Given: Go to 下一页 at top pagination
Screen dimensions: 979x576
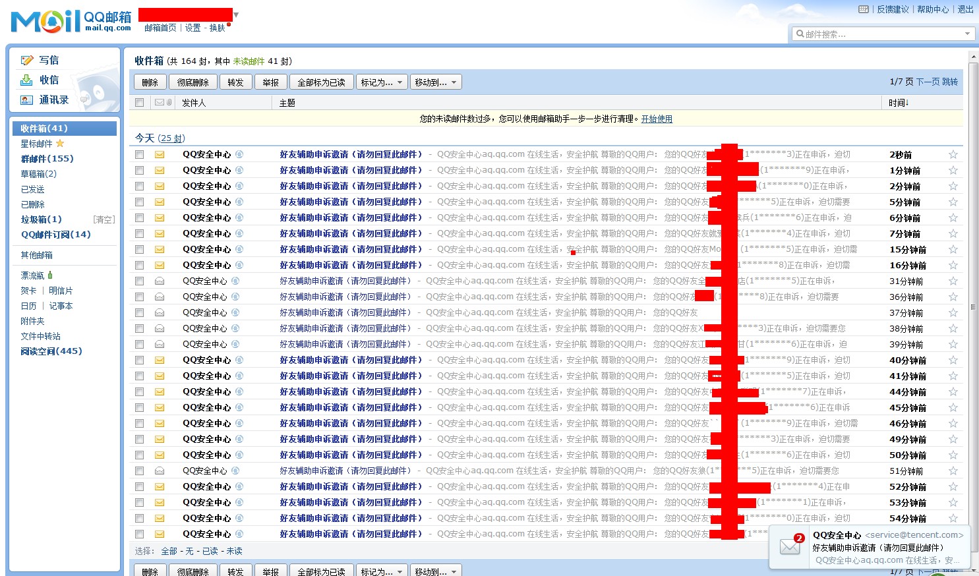Looking at the screenshot, I should pyautogui.click(x=928, y=82).
